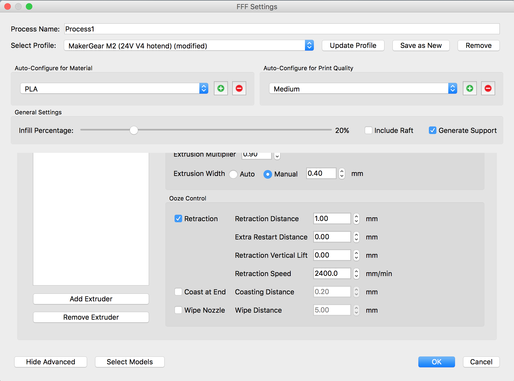Remove Medium print quality with red minus icon

pos(488,89)
